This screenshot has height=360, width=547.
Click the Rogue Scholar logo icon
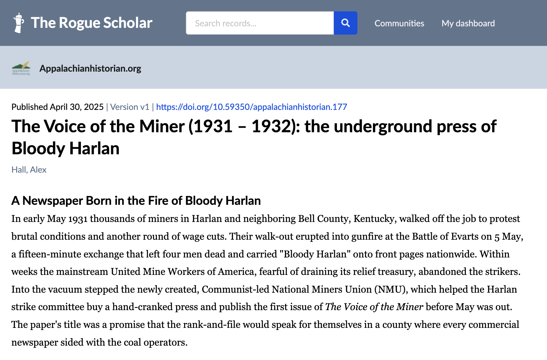point(19,23)
